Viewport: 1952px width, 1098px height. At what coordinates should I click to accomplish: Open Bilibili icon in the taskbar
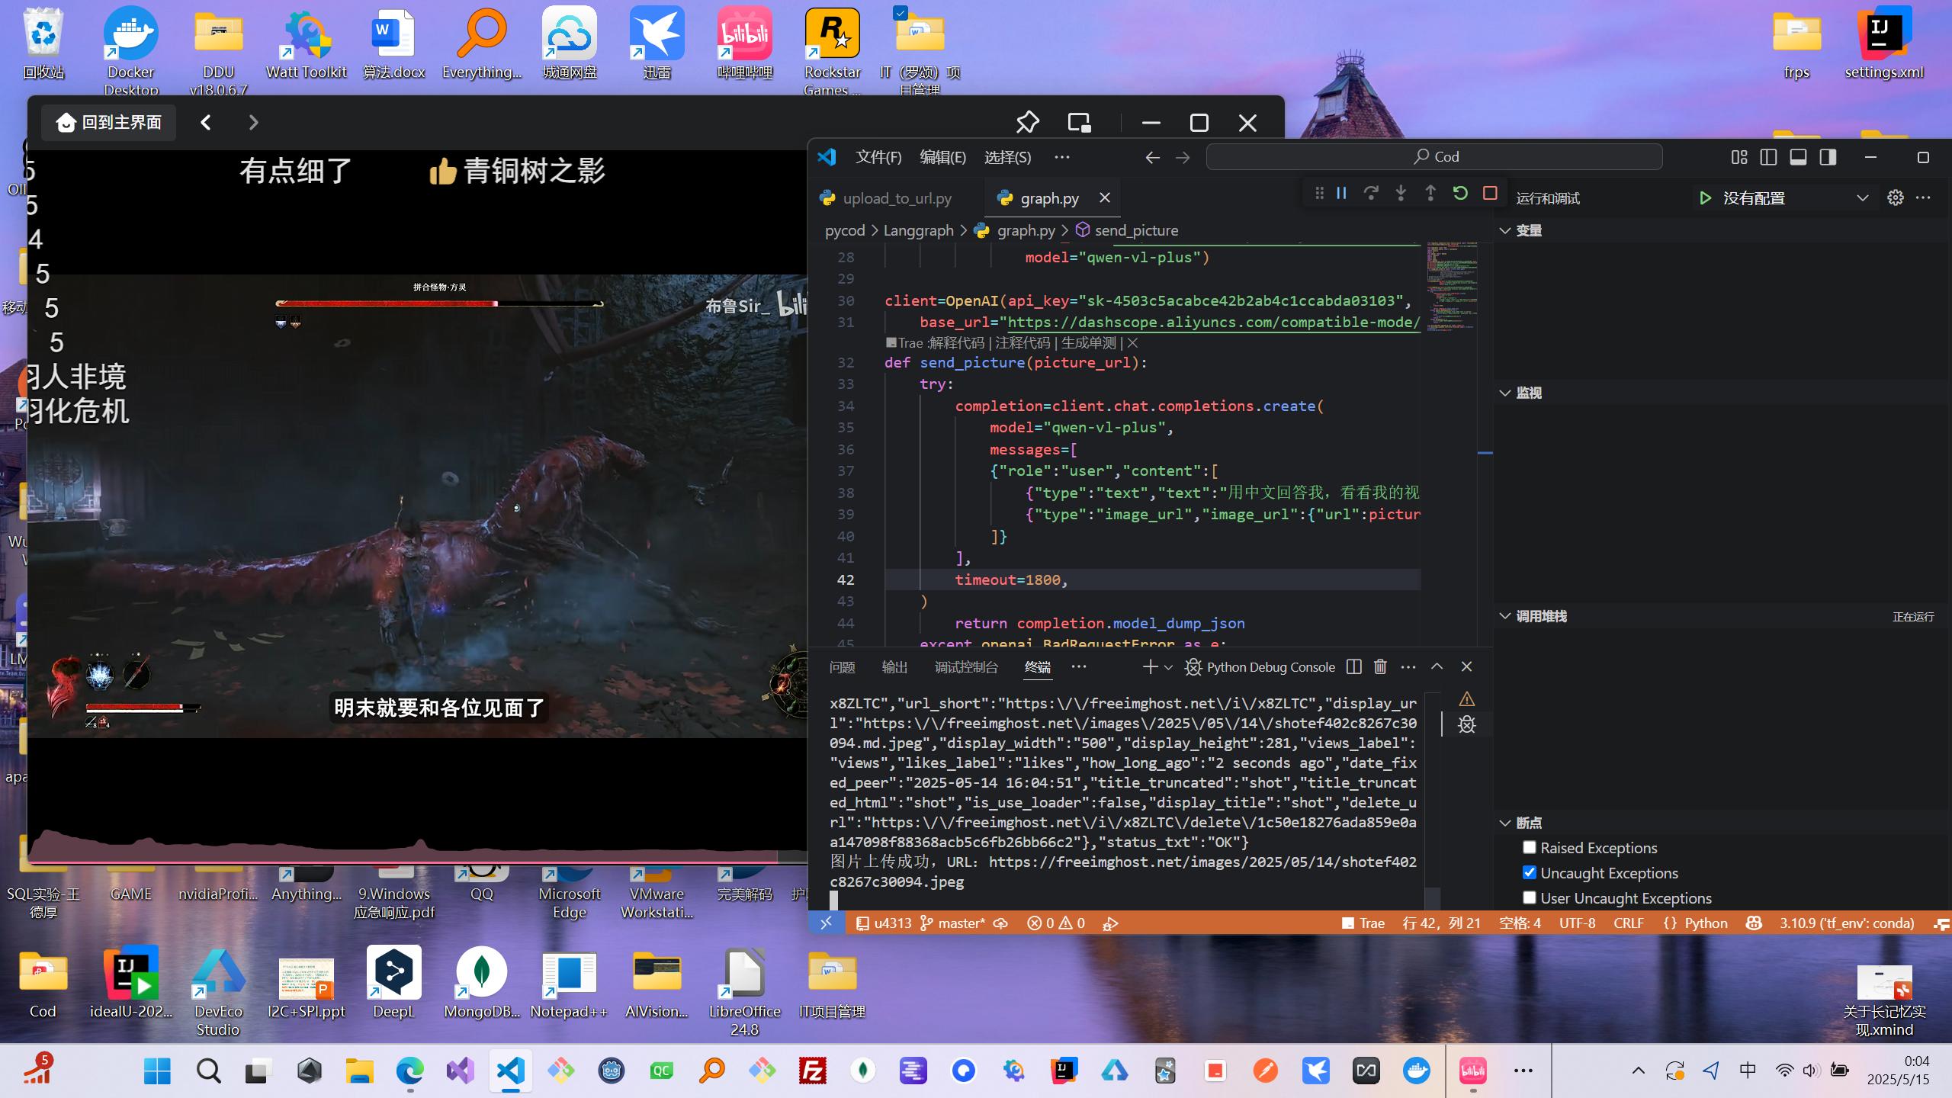(1472, 1071)
